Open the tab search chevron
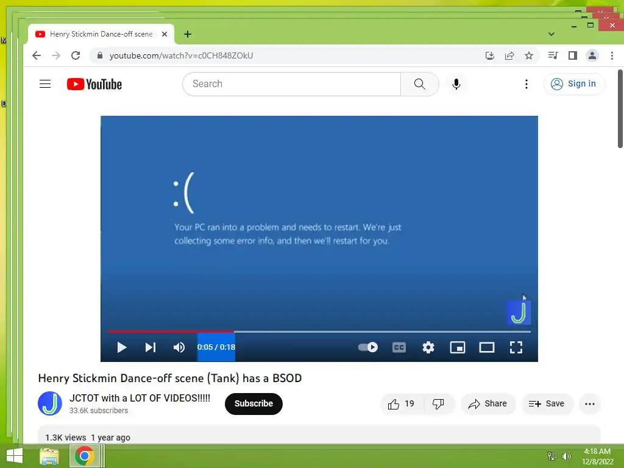The height and width of the screenshot is (468, 624). pyautogui.click(x=551, y=34)
